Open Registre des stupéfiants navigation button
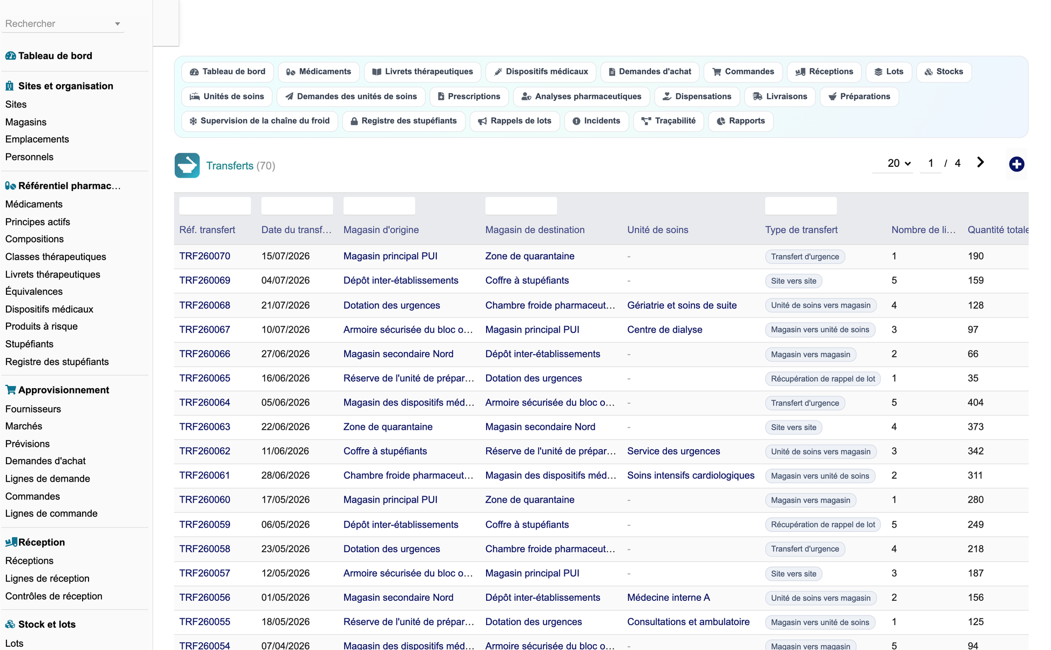The height and width of the screenshot is (650, 1051). pos(403,121)
